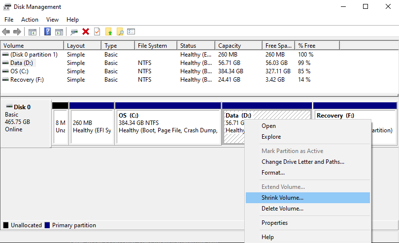Image resolution: width=399 pixels, height=243 pixels.
Task: Click the 14 % free cell
Action: pos(304,80)
